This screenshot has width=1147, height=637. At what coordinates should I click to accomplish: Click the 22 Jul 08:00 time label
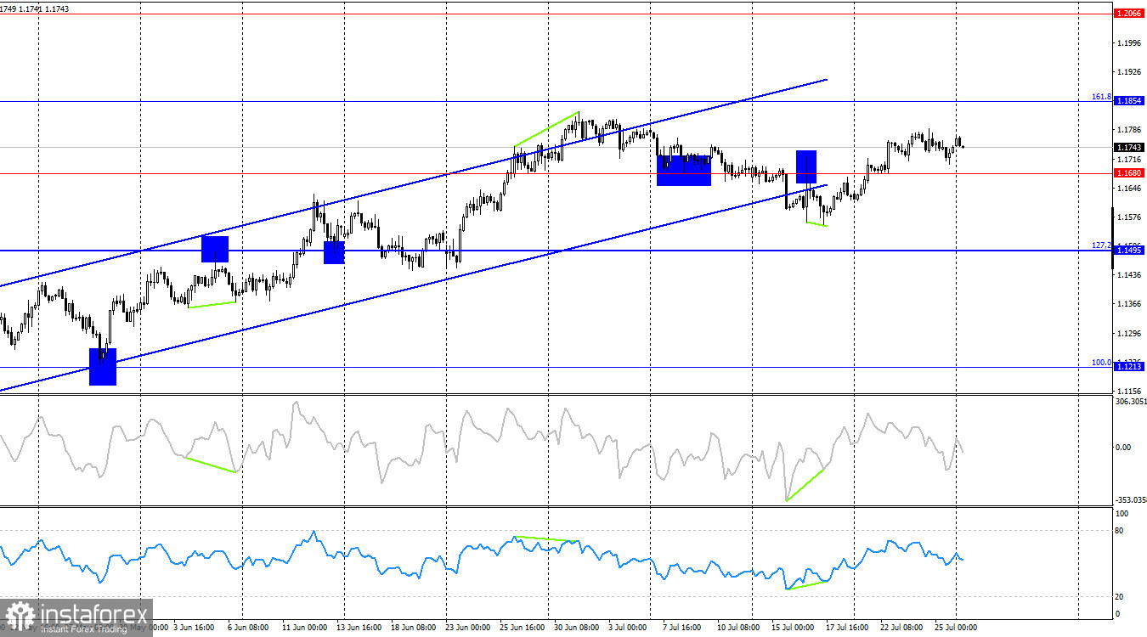(902, 628)
